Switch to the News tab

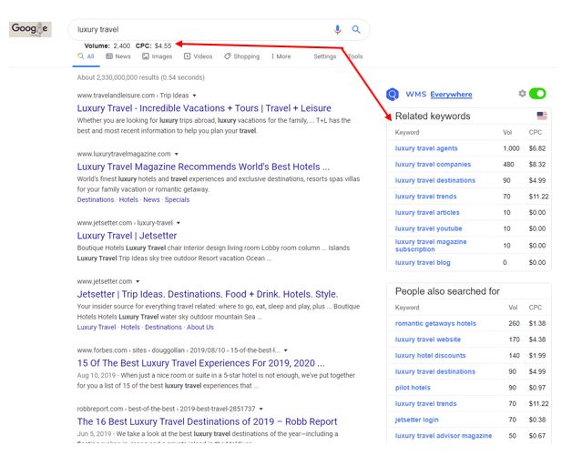pos(117,56)
